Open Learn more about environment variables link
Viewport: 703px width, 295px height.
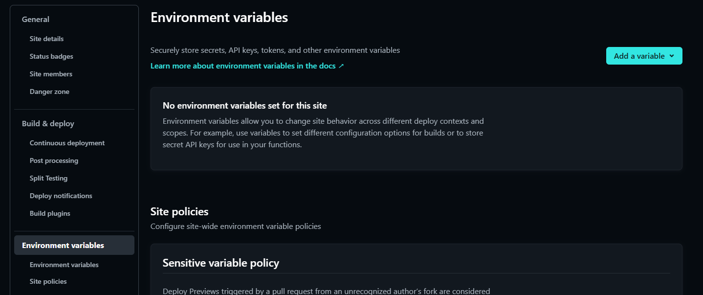coord(247,66)
